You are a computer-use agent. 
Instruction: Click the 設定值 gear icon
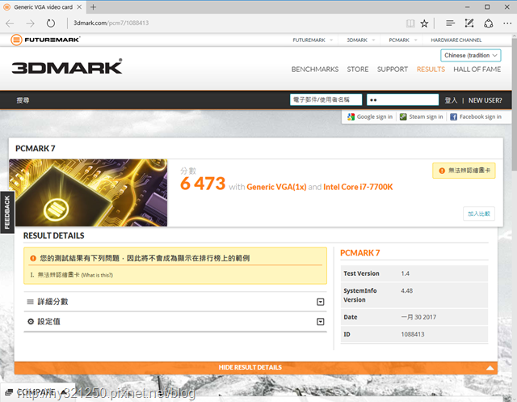(31, 321)
